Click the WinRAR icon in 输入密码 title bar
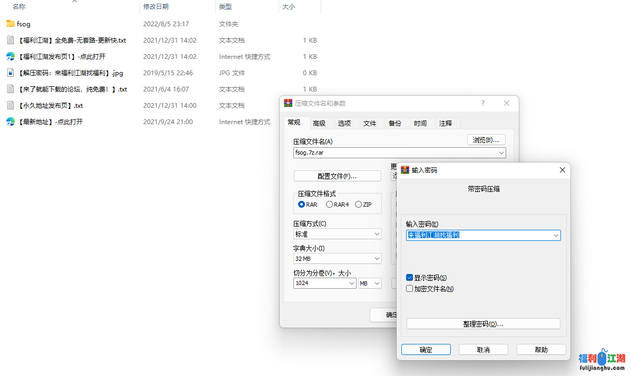 point(405,170)
